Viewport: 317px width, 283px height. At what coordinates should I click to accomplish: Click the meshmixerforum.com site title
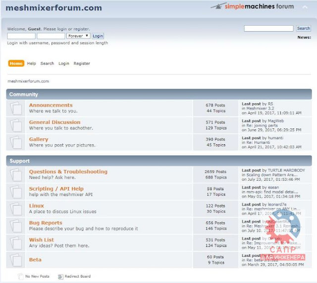tap(54, 8)
